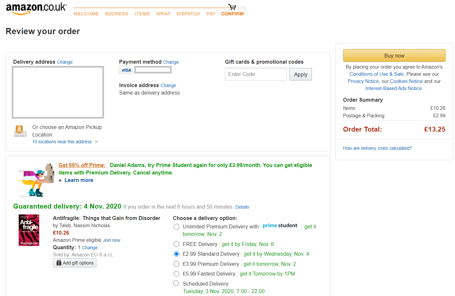
Task: Change the item quantity
Action: pyautogui.click(x=90, y=248)
